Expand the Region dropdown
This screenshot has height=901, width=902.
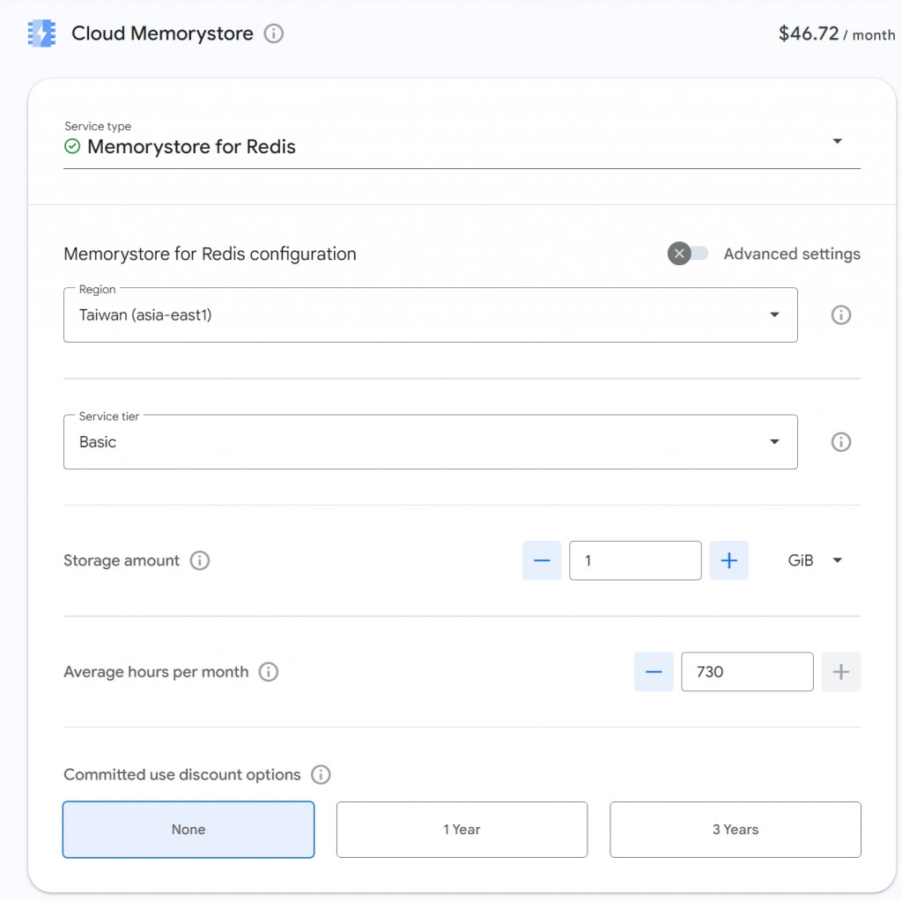774,314
